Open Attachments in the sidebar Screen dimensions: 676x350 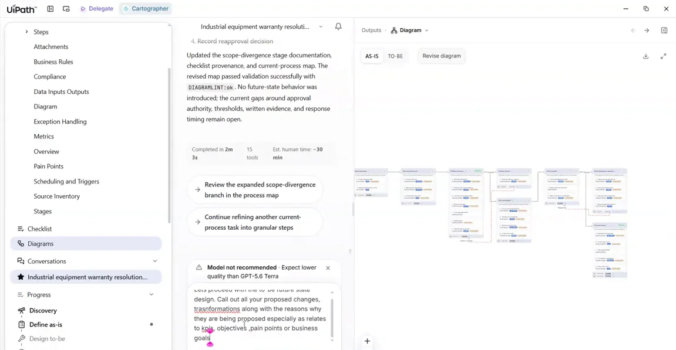[x=51, y=46]
